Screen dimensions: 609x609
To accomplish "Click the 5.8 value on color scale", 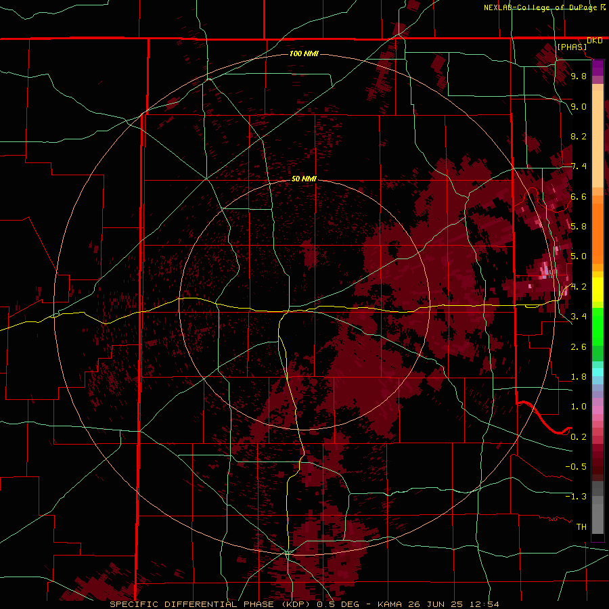I will [579, 226].
